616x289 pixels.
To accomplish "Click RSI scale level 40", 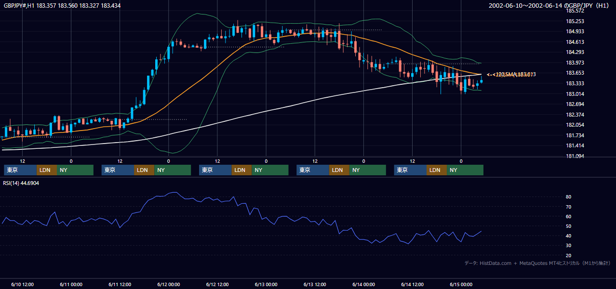I will (569, 236).
